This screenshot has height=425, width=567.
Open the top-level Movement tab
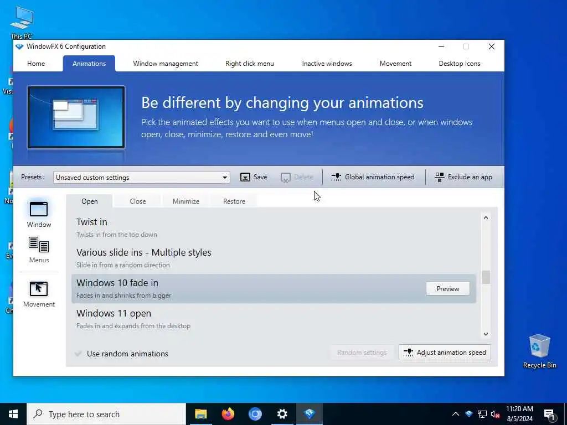point(395,64)
